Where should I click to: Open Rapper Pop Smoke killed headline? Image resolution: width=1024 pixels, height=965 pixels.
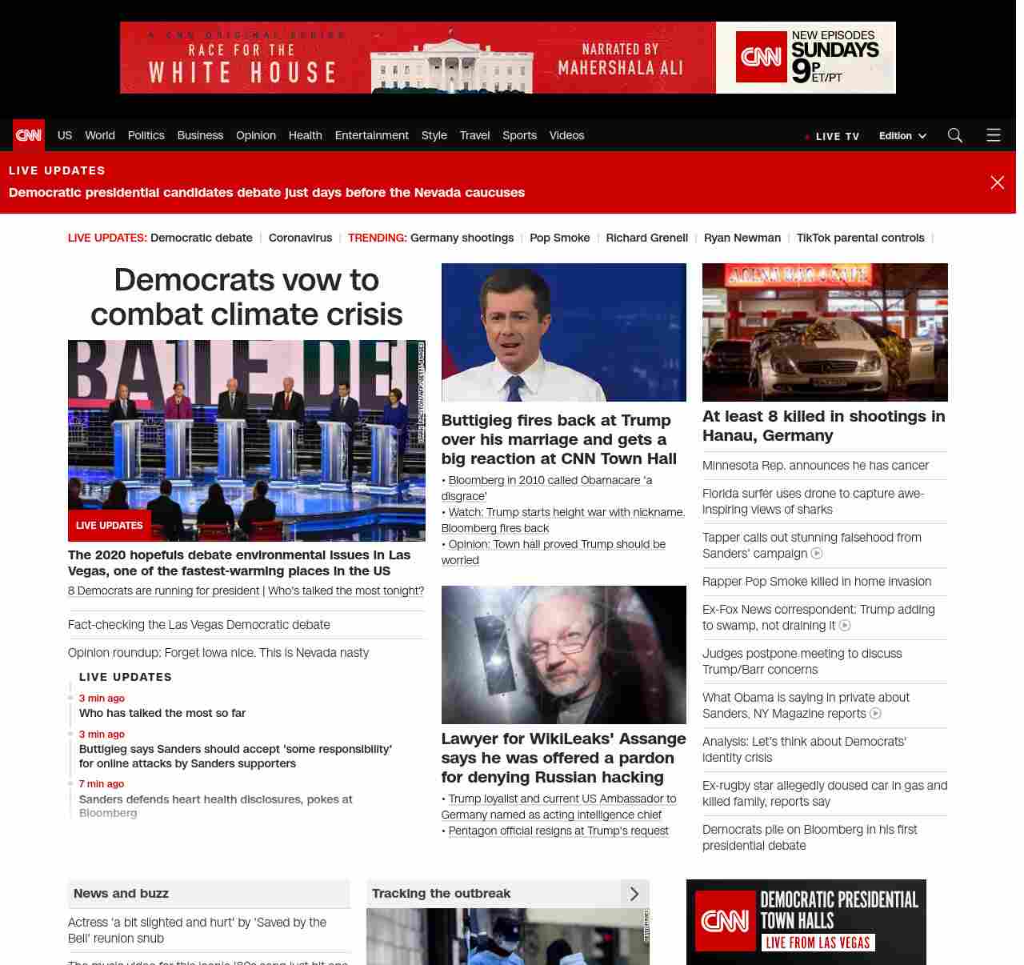pos(816,582)
